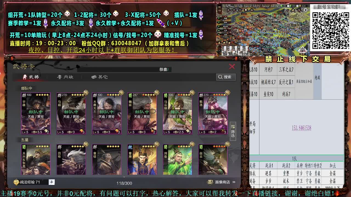Click the 极 badge on 木鹿大王 card
This screenshot has width=351, height=197.
coord(121,93)
